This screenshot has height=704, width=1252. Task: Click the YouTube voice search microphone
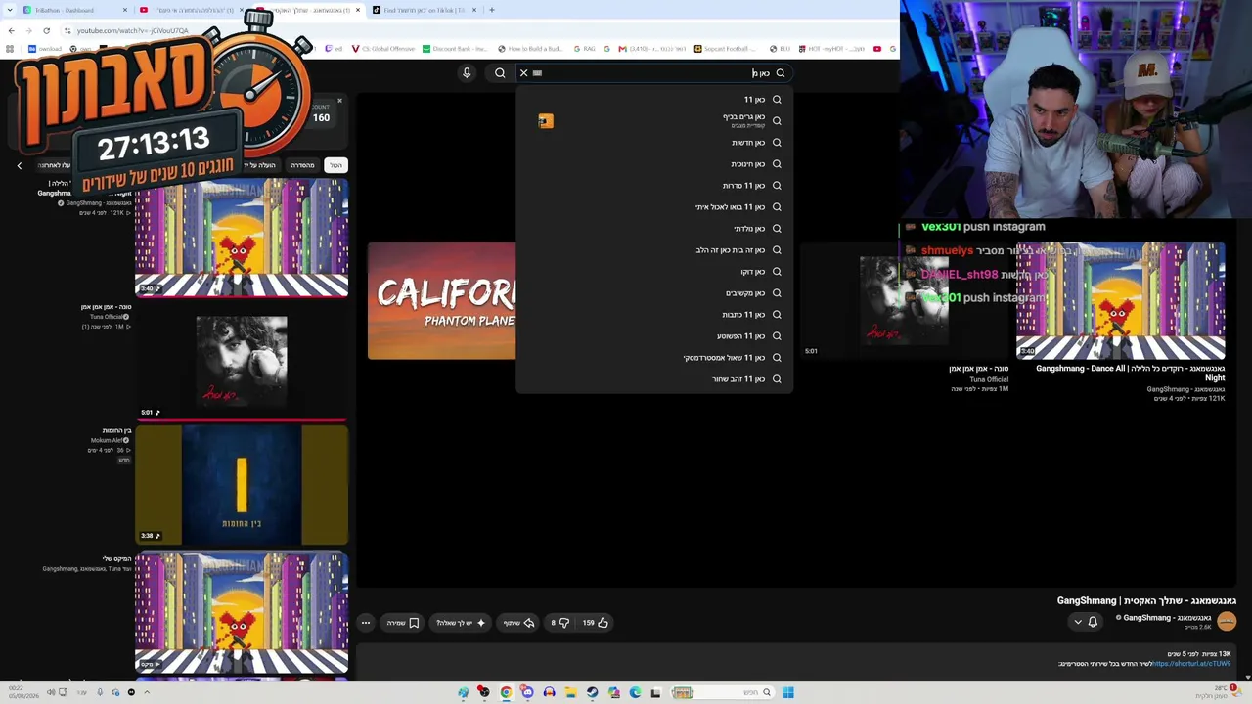point(467,73)
